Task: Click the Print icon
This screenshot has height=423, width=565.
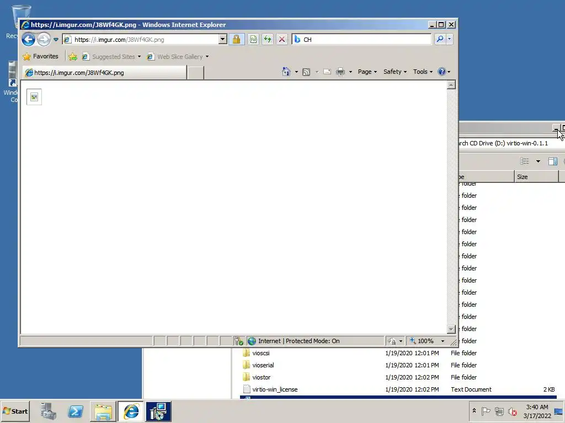Action: (340, 72)
